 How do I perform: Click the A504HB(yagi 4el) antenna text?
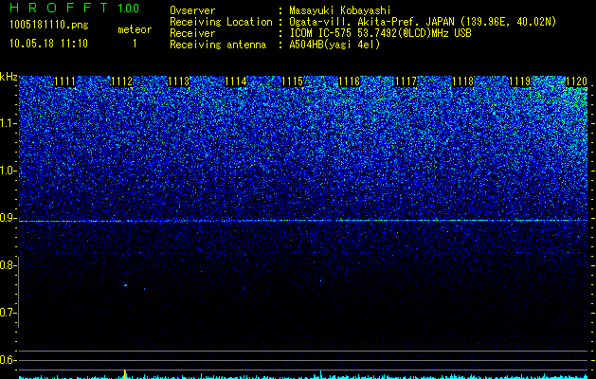334,45
